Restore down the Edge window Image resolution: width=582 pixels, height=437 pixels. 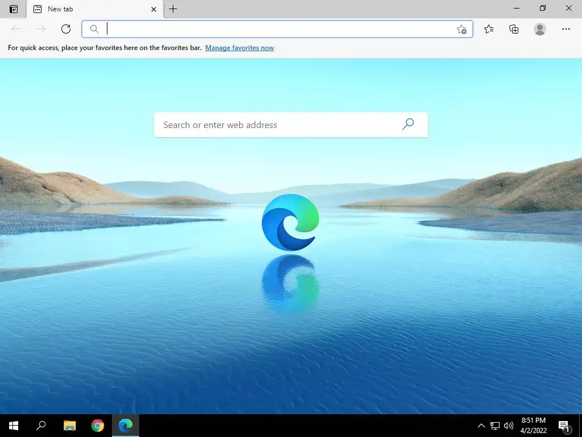543,8
